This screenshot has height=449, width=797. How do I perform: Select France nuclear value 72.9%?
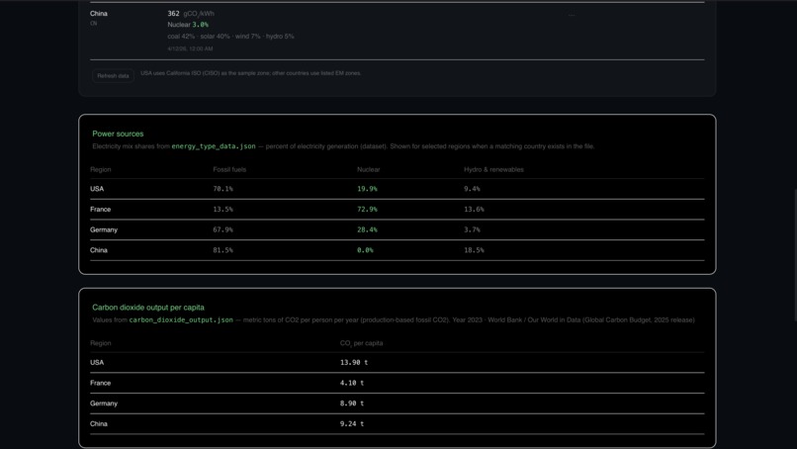coord(367,210)
